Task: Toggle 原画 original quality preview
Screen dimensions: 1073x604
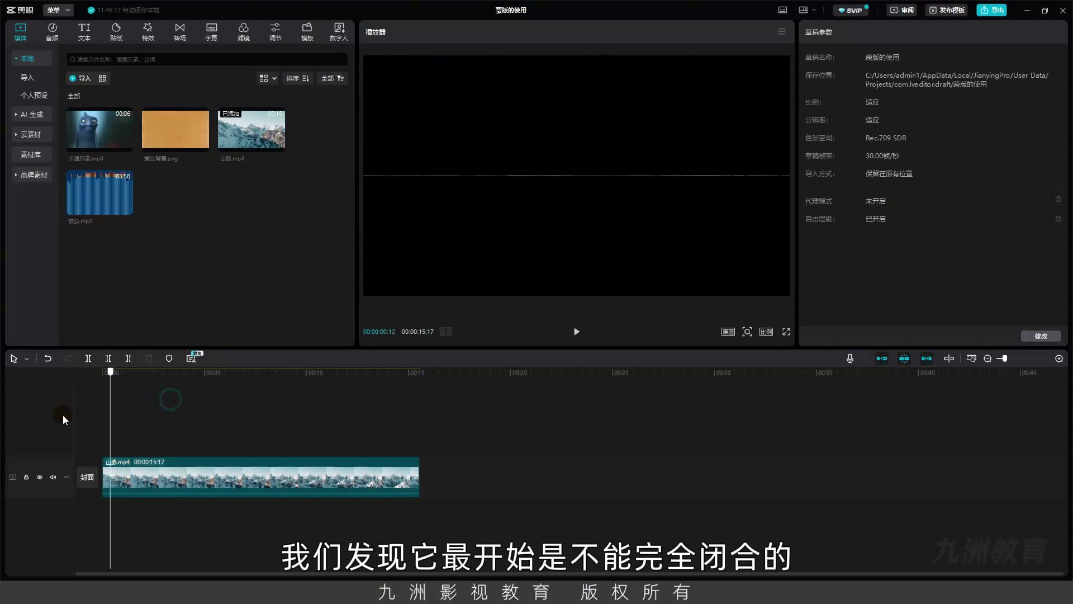Action: point(728,332)
